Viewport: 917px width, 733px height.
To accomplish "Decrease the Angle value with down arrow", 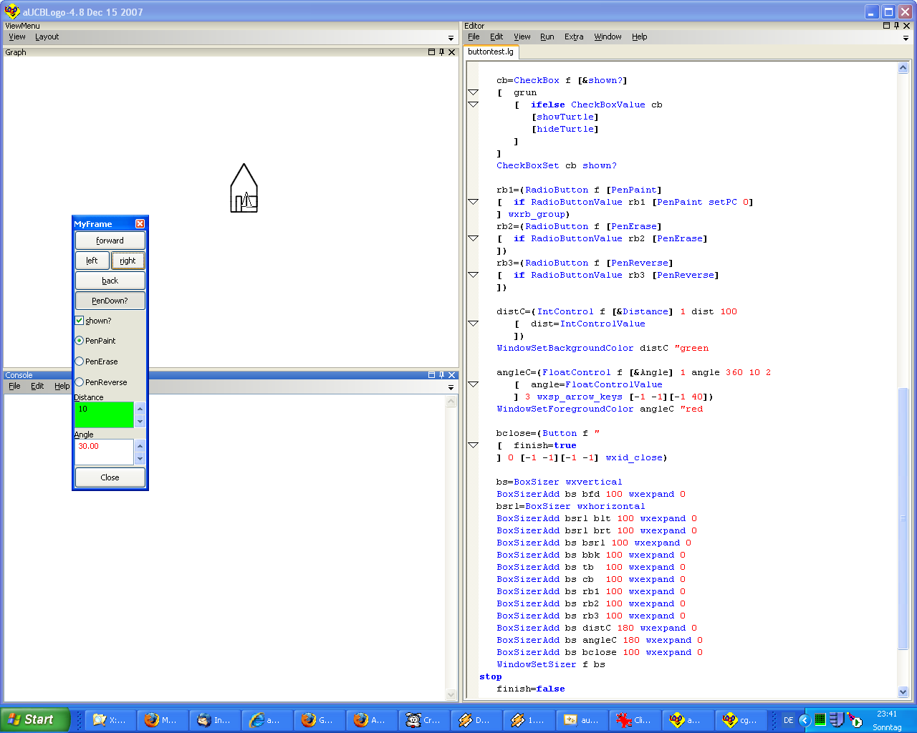I will tap(140, 459).
